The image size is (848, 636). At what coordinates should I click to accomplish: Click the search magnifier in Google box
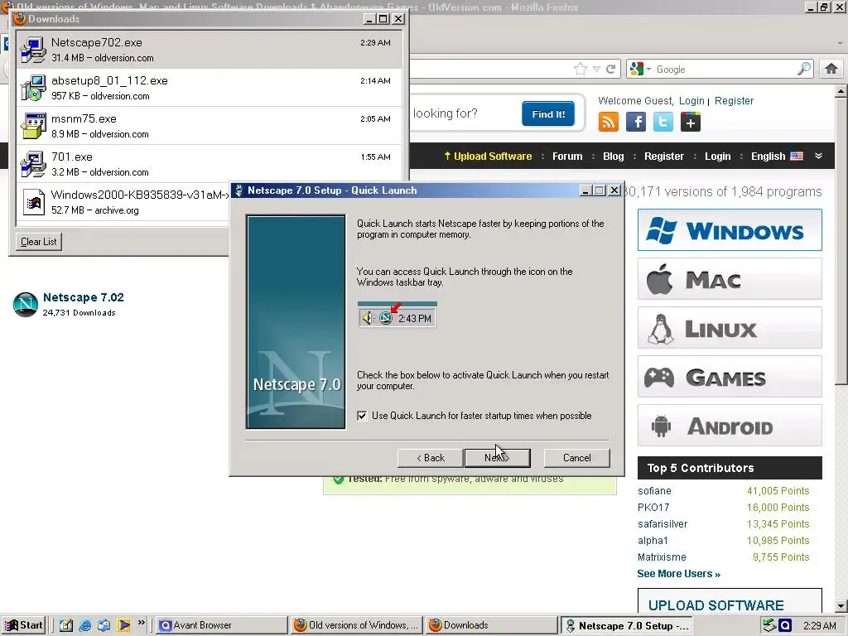coord(803,69)
